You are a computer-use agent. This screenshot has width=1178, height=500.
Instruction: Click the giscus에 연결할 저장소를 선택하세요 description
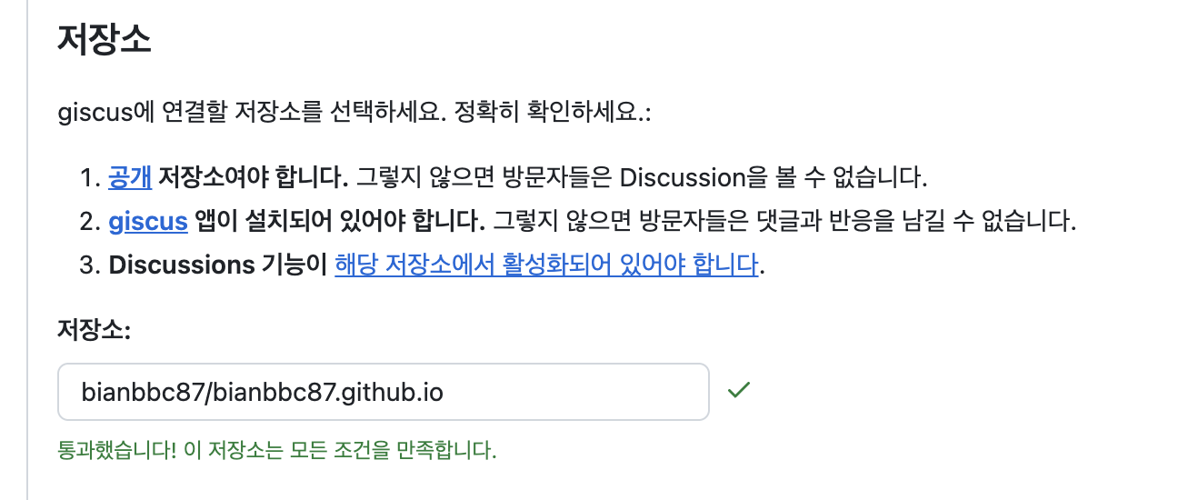pos(236,114)
